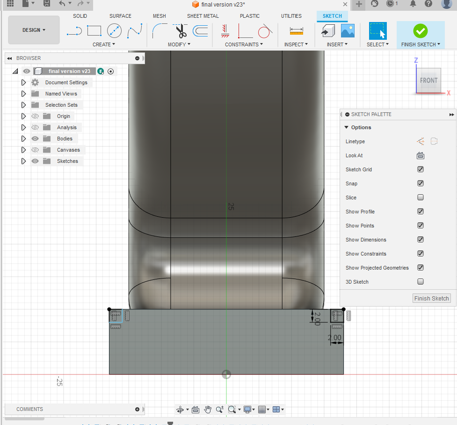Open the Measure tool in Inspect
457x425 pixels.
[x=296, y=31]
